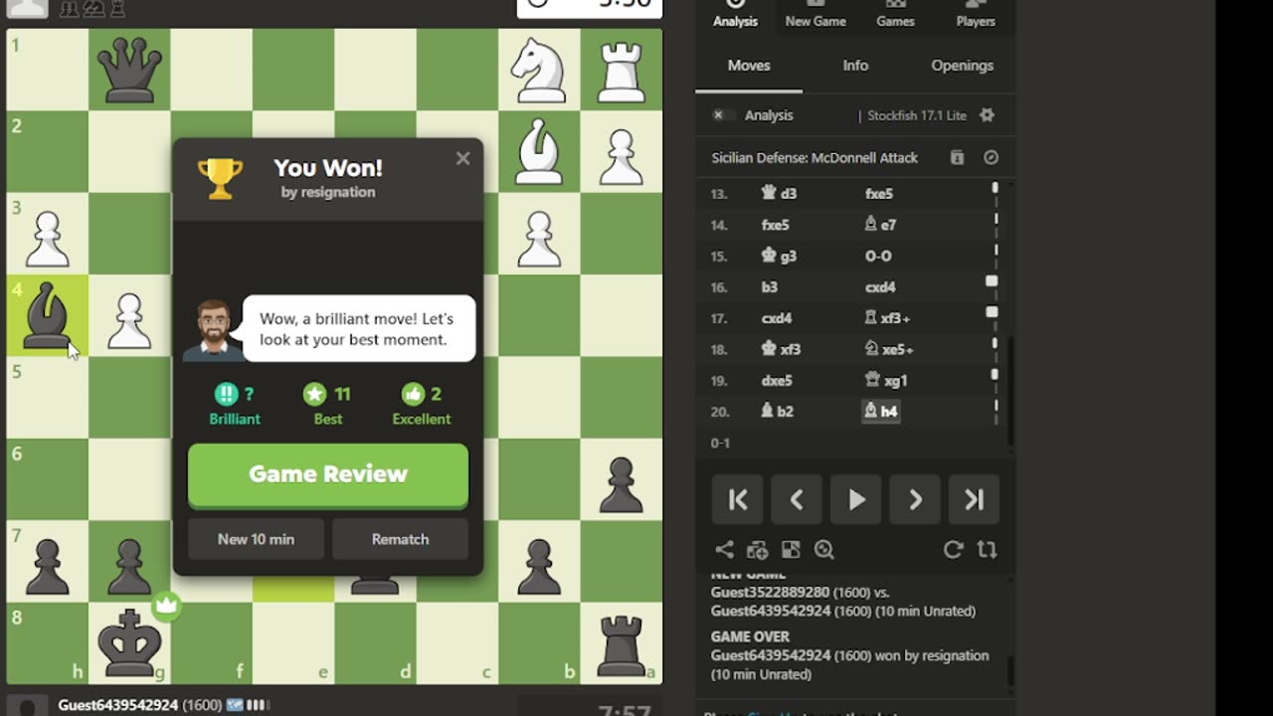This screenshot has width=1273, height=716.
Task: Switch to the Info tab
Action: [x=855, y=66]
